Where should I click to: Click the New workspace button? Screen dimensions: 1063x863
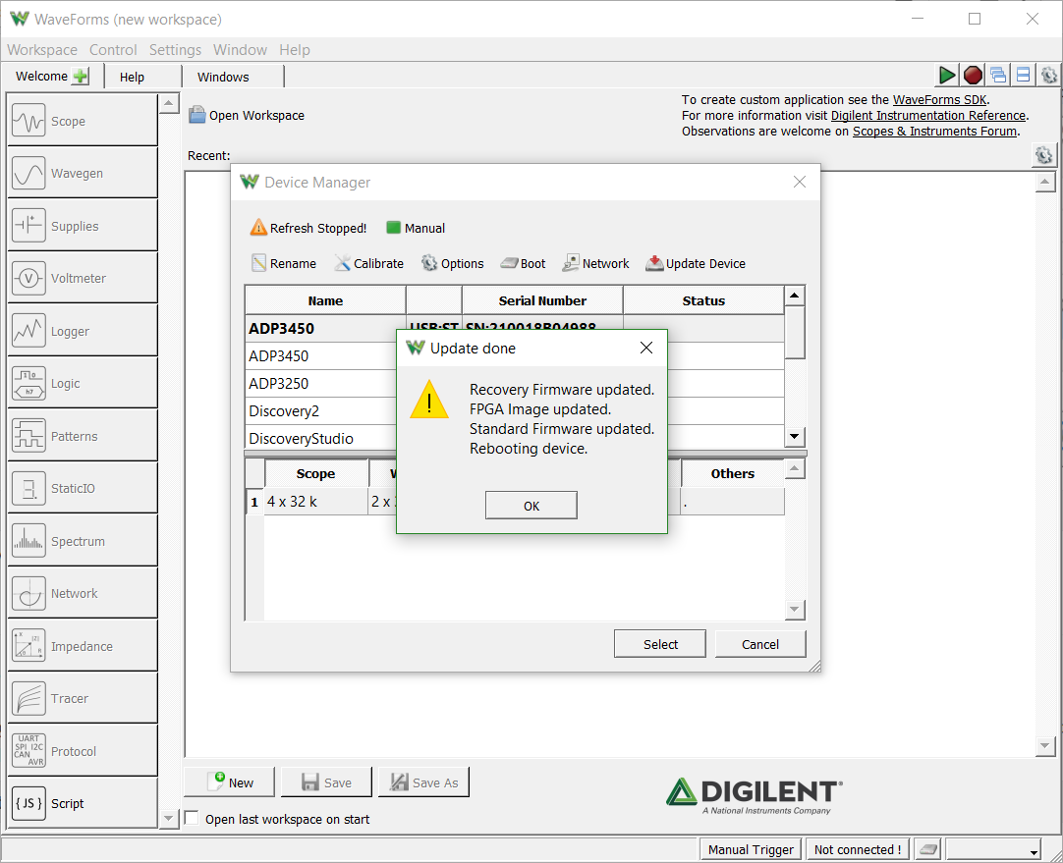pos(230,782)
